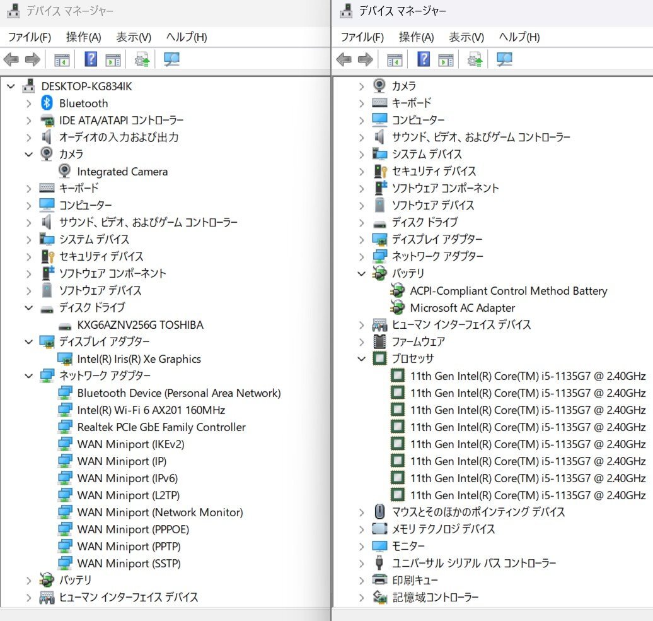Click the ACPI-Compliant Control Method Battery icon
The width and height of the screenshot is (653, 621).
click(x=397, y=291)
